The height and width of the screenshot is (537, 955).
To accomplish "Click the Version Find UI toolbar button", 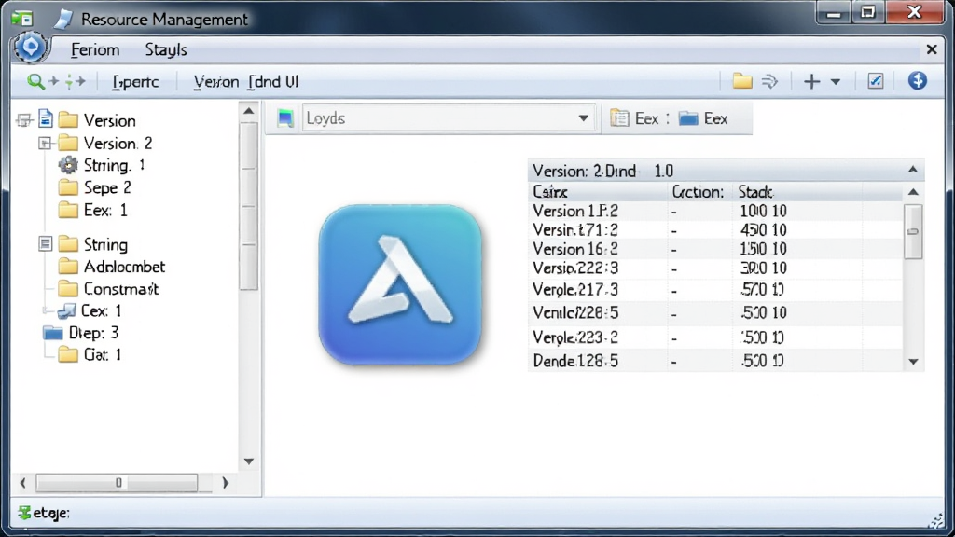I will pos(246,82).
